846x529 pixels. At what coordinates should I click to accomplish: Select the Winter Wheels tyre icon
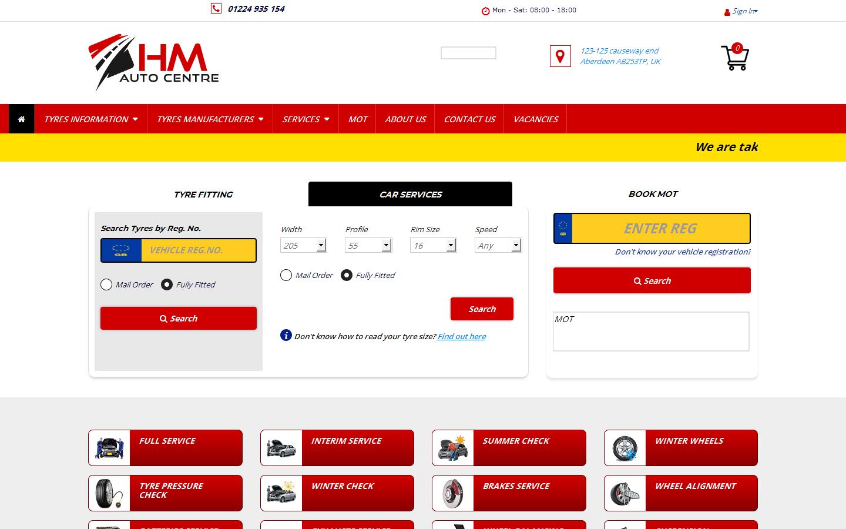click(x=625, y=447)
